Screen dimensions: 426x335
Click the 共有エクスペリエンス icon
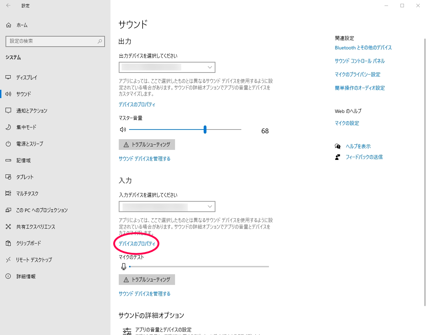click(x=8, y=227)
